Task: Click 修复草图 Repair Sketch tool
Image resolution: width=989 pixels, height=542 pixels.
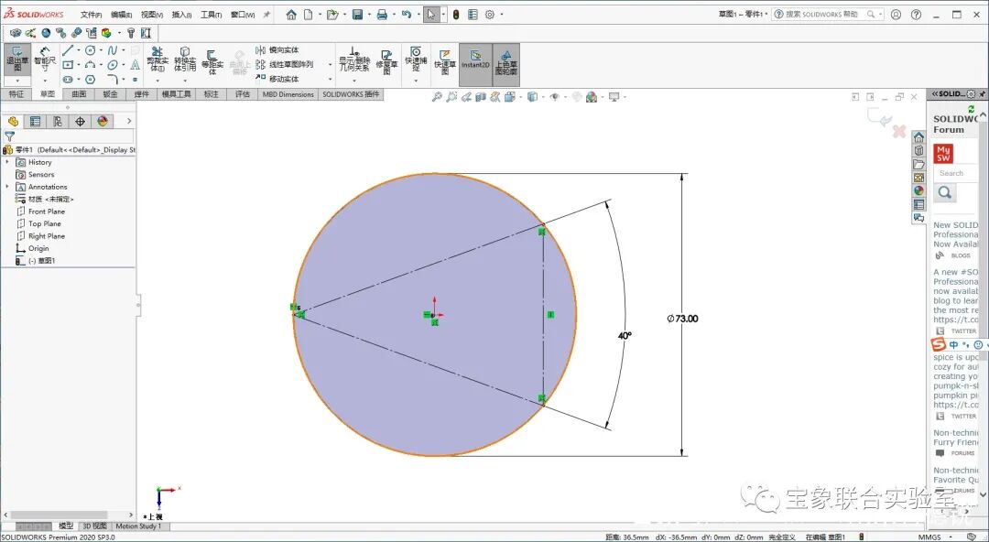Action: click(x=386, y=62)
